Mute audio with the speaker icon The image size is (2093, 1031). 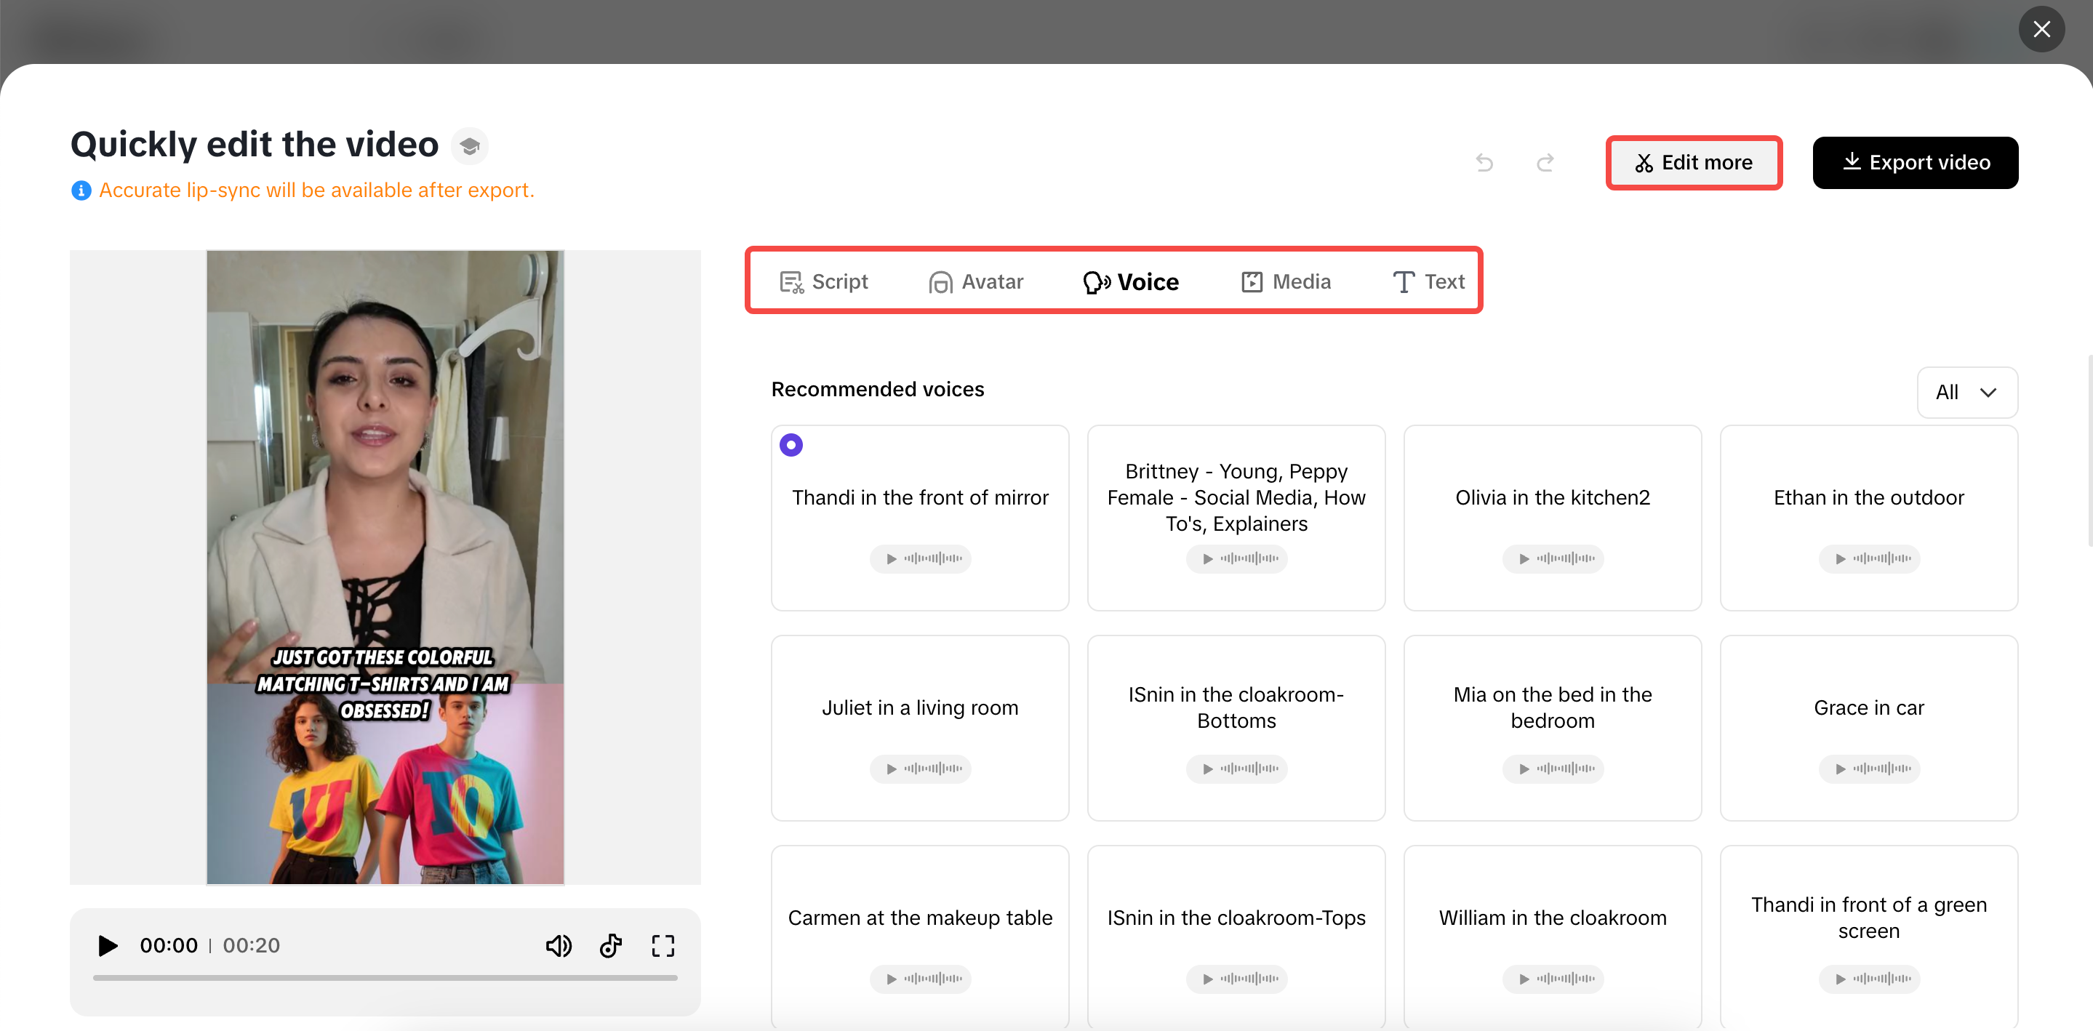pos(559,946)
